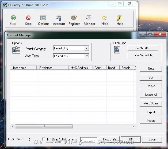168x149 pixels.
Task: Click the horizontal scrollbar thumb in account list
Action: click(44, 126)
